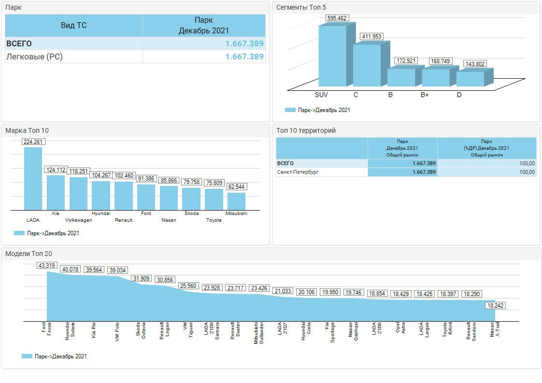Click the Парк->Декабрь 2021 legend swatch under Сегменты chart
Screen dimensions: 542x383
tap(290, 110)
